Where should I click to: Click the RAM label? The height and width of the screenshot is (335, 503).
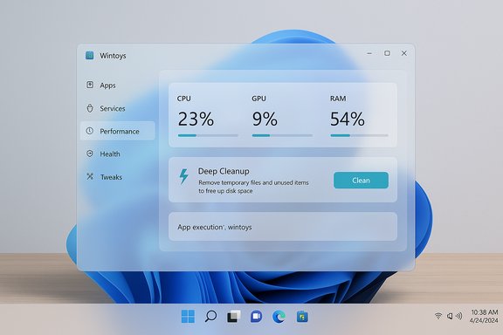click(x=338, y=99)
